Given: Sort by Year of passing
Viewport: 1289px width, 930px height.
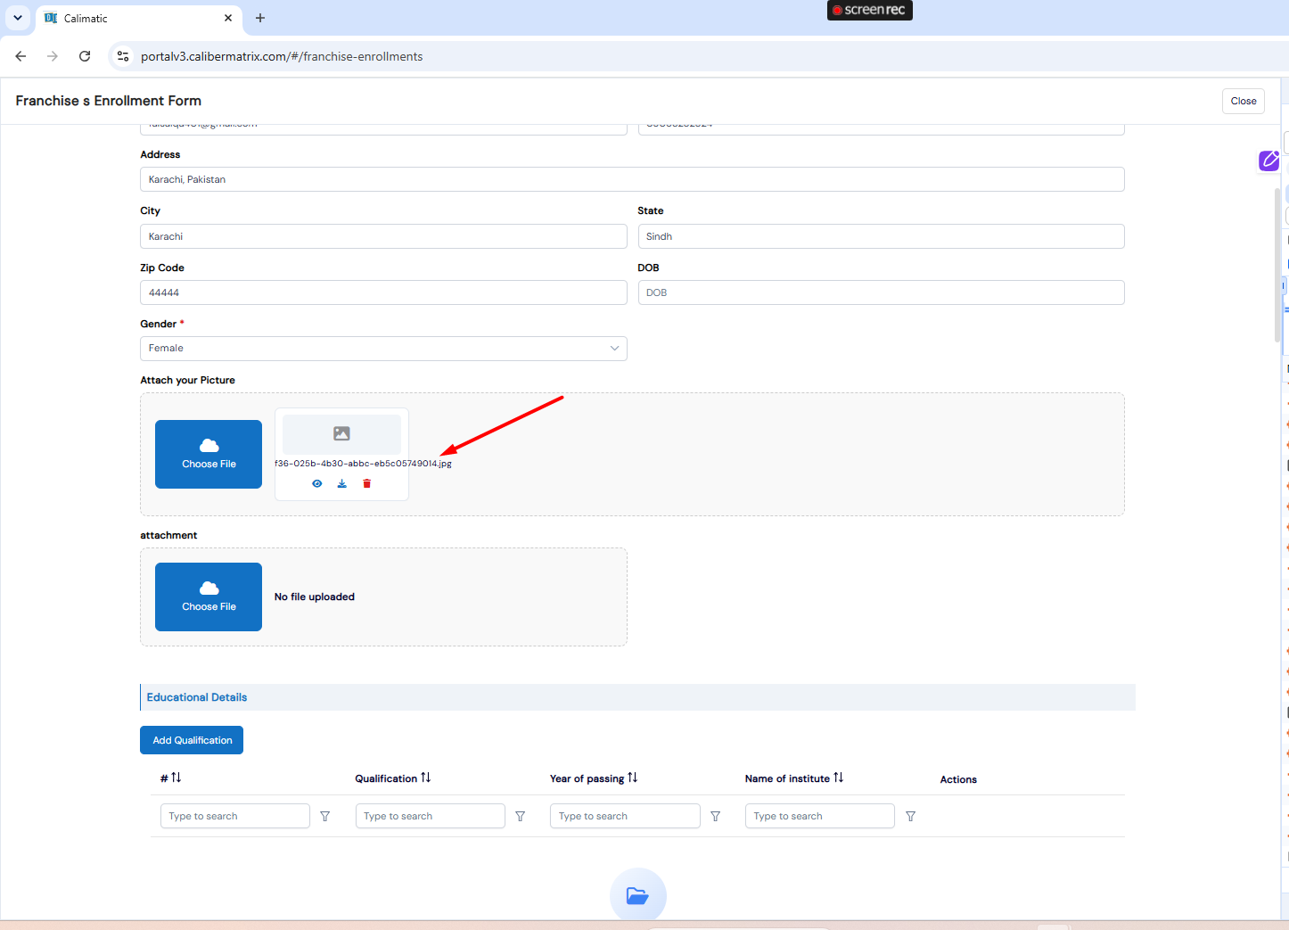Looking at the screenshot, I should click(x=633, y=778).
